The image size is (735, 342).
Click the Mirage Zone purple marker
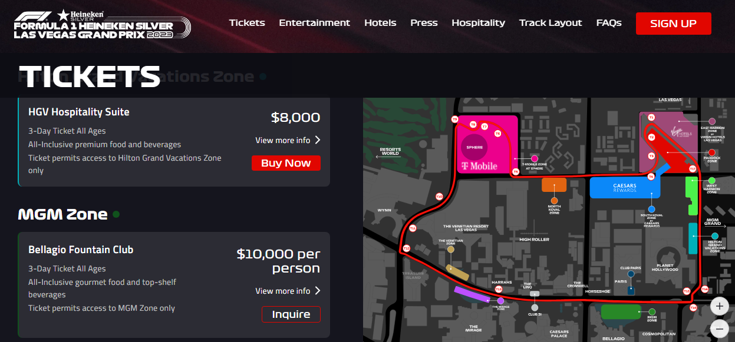500,301
